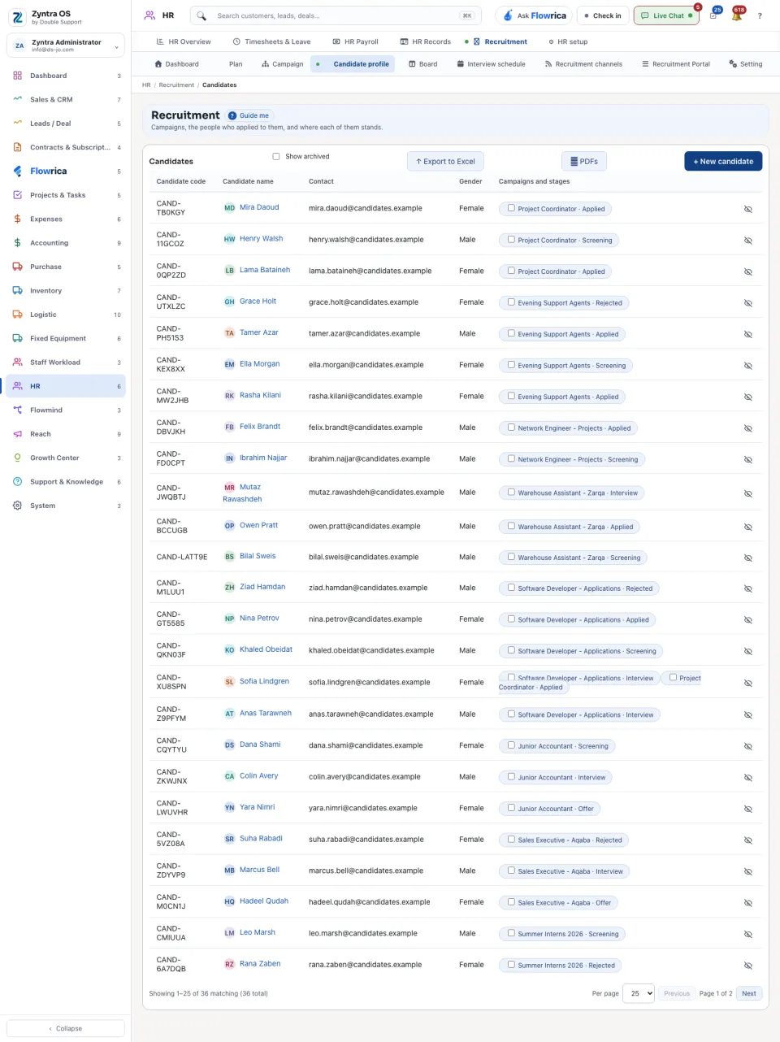The width and height of the screenshot is (780, 1042).
Task: Collapse the sidebar using the Collapse control
Action: (66, 1028)
